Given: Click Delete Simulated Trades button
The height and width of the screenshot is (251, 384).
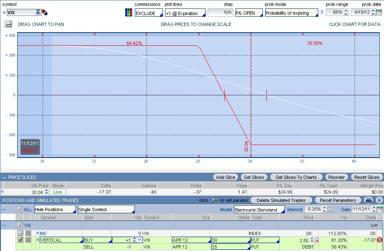Looking at the screenshot, I should pos(281,200).
